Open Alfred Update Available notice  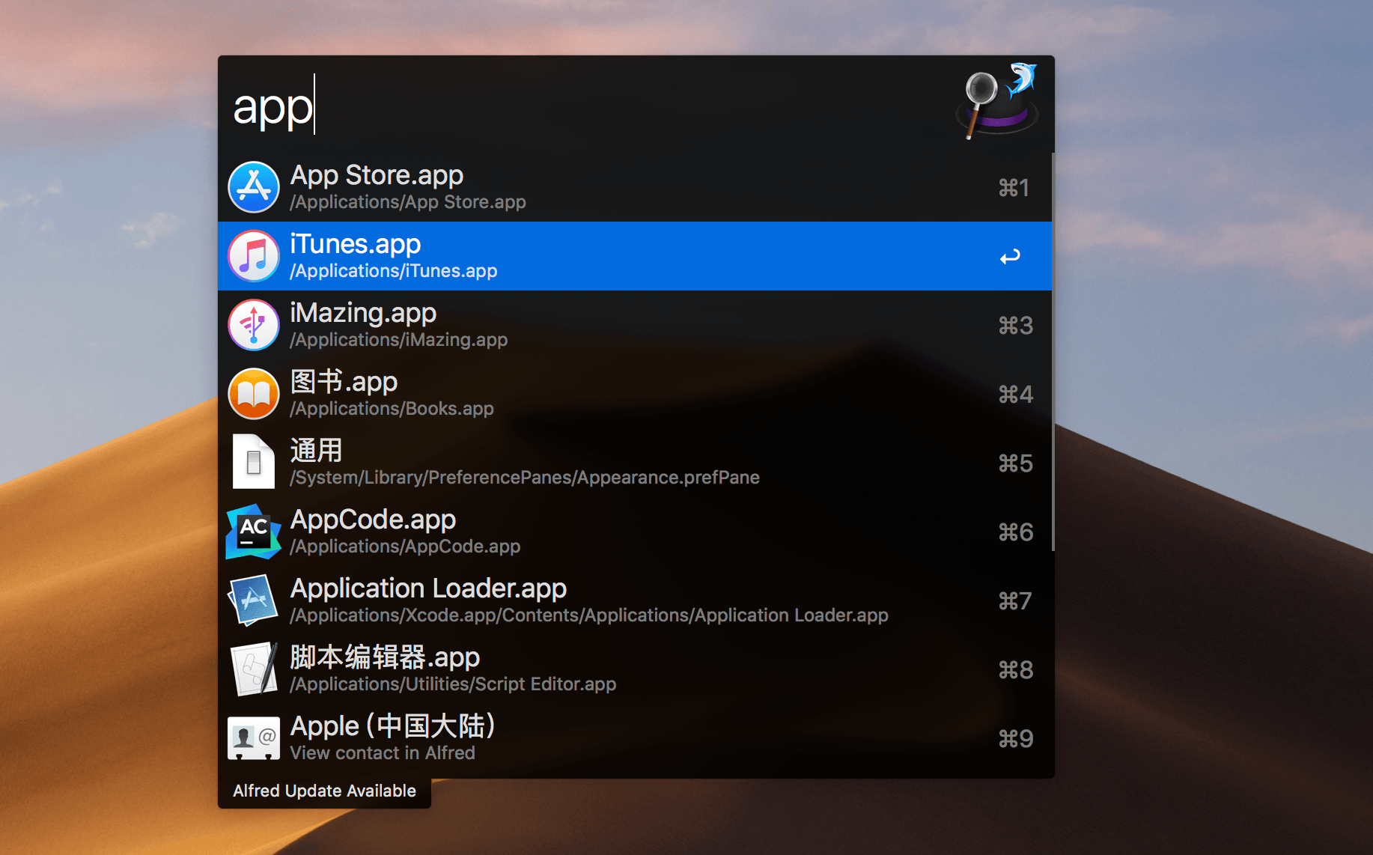pos(324,791)
